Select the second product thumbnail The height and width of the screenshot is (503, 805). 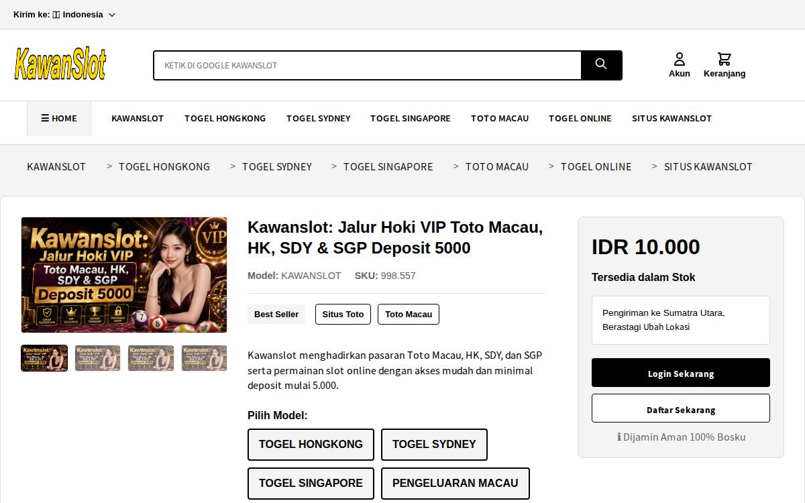(x=98, y=358)
